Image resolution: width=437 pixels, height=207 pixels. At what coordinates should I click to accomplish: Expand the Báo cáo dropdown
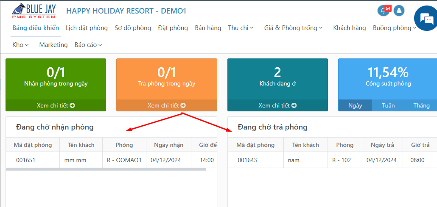pos(88,45)
